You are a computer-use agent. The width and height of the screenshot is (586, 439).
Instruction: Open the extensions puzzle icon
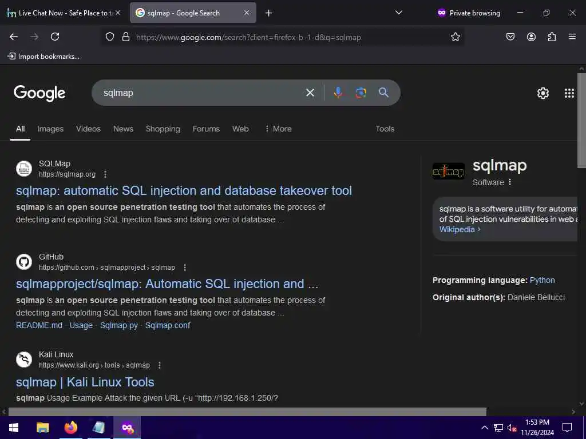552,37
